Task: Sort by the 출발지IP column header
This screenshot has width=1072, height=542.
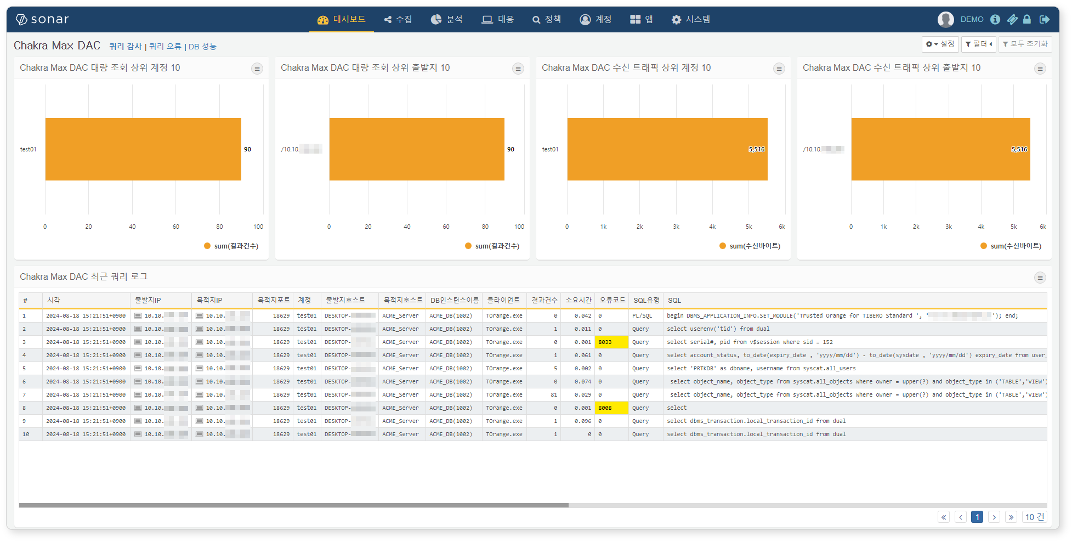Action: click(161, 301)
